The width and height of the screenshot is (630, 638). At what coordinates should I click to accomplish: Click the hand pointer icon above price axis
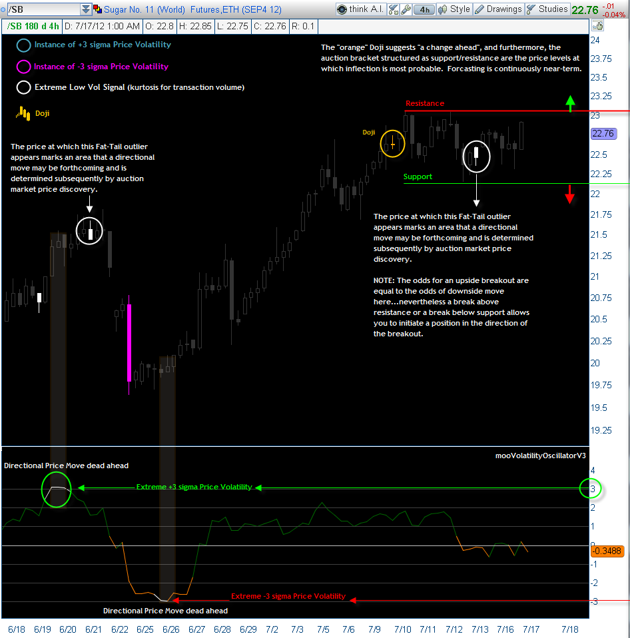597,26
